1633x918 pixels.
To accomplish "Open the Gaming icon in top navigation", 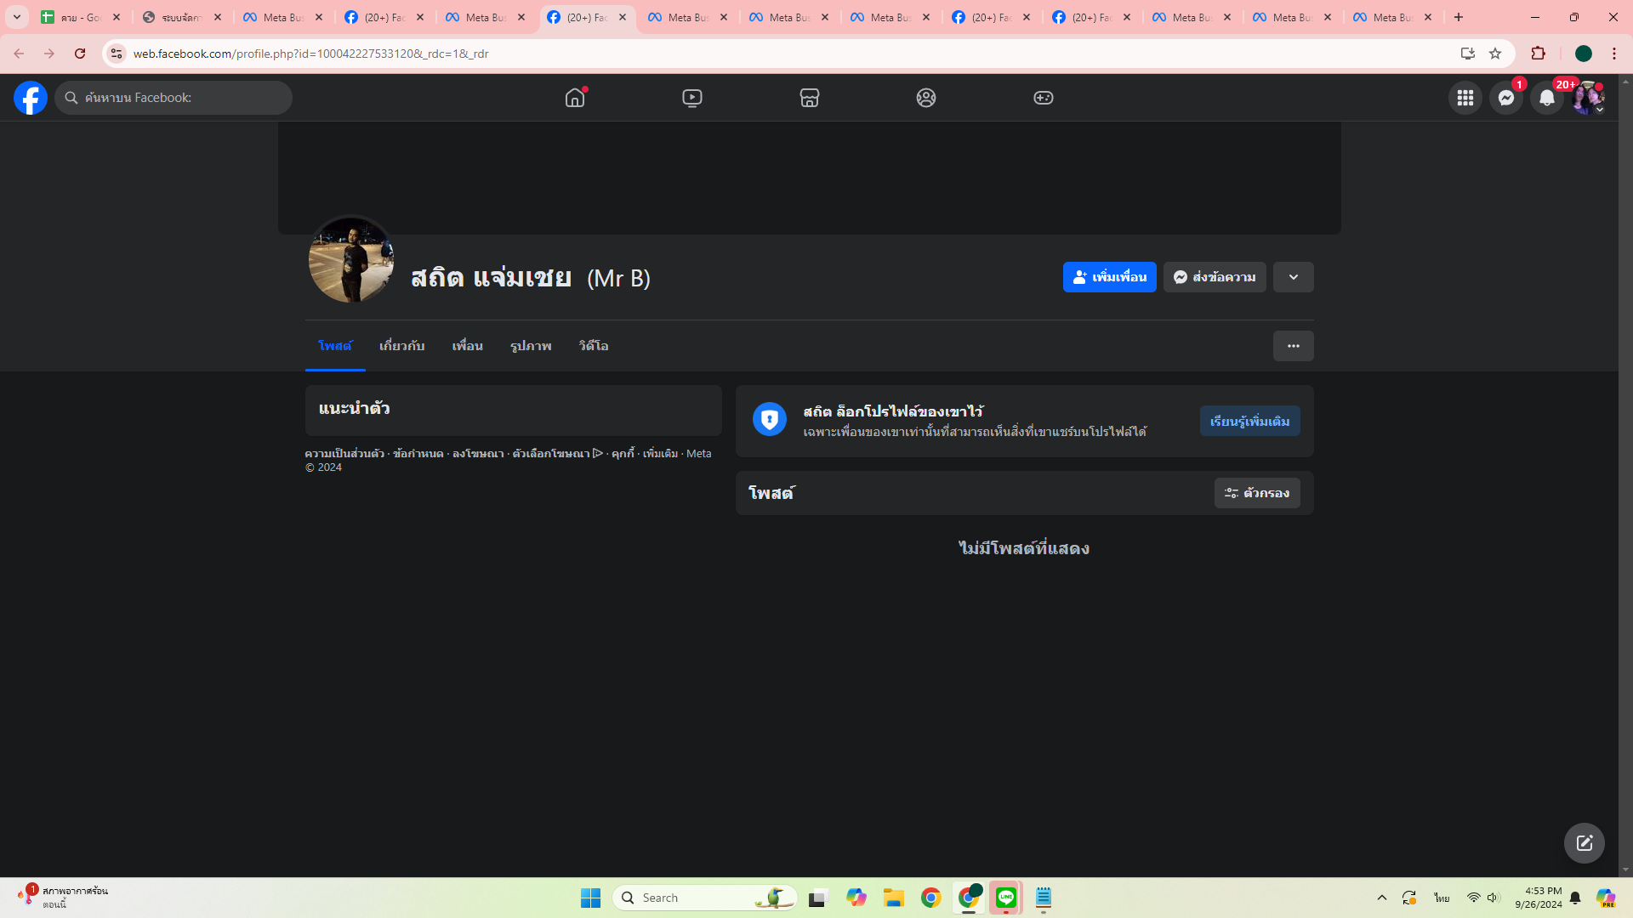I will pyautogui.click(x=1043, y=98).
